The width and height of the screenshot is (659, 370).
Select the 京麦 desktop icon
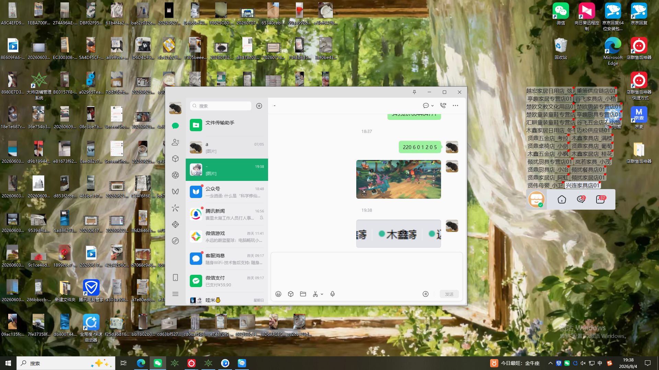pos(639,117)
